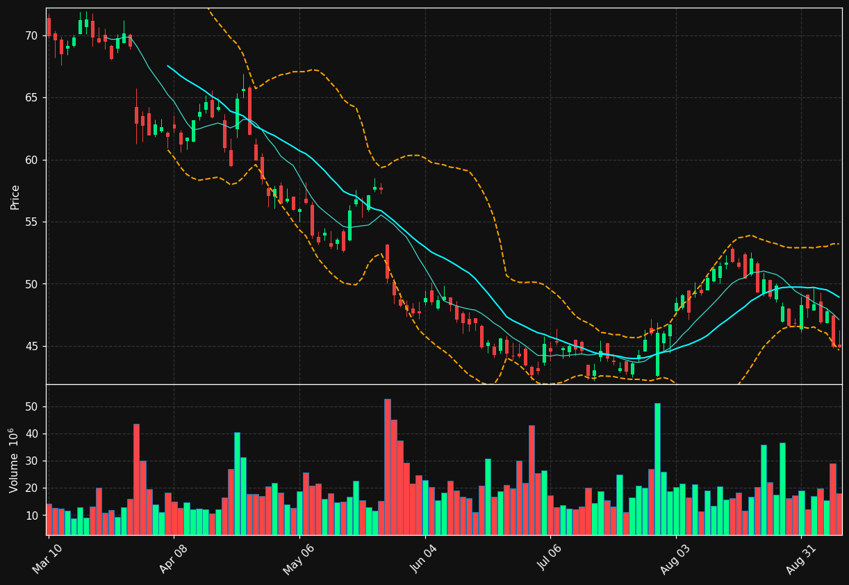Click the Mar 10 date label
The image size is (849, 585).
pos(47,559)
